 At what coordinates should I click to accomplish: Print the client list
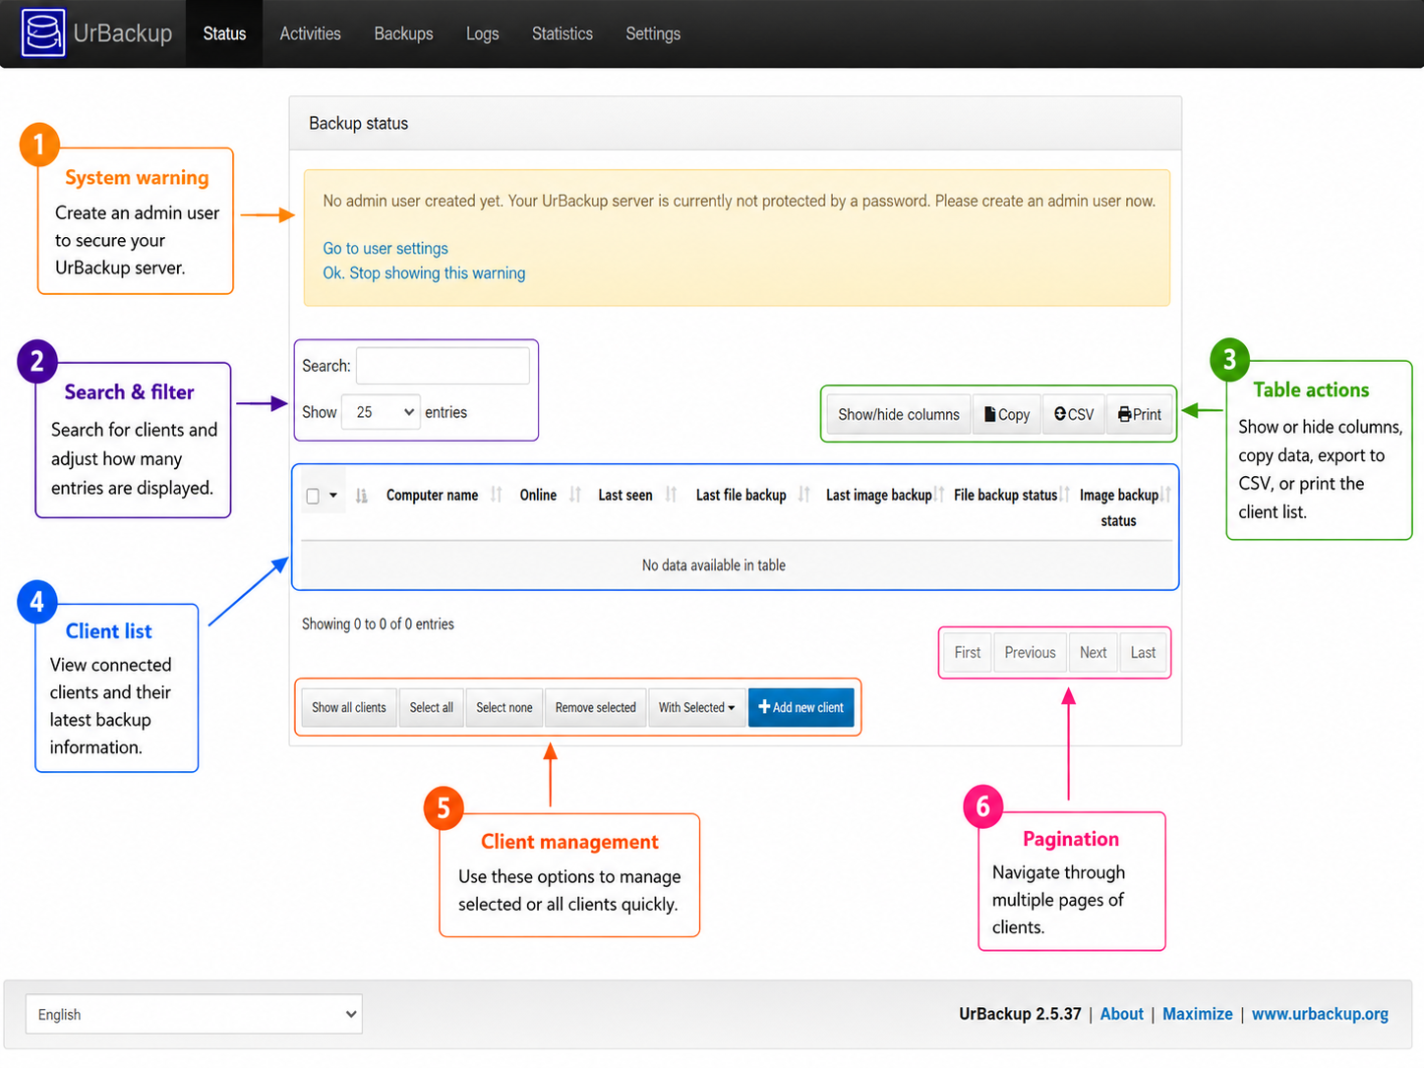tap(1140, 414)
